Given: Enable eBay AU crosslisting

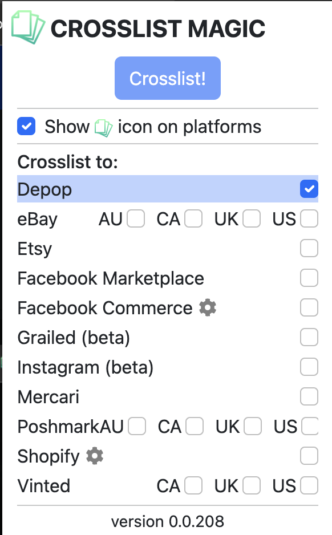Looking at the screenshot, I should (x=137, y=218).
